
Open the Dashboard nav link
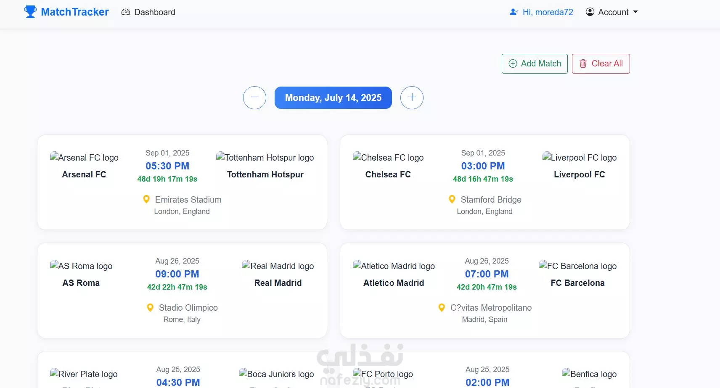(x=148, y=12)
